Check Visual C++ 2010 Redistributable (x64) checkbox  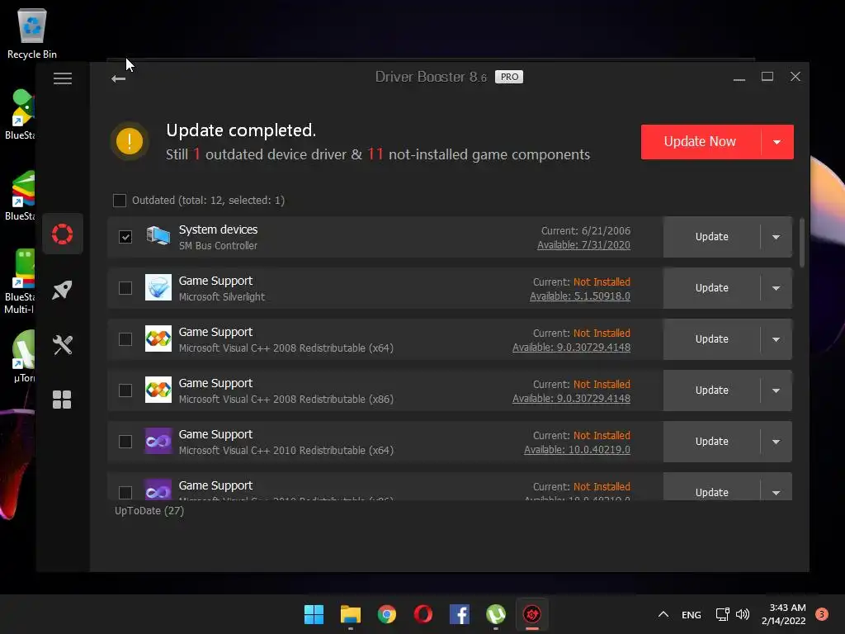tap(125, 442)
